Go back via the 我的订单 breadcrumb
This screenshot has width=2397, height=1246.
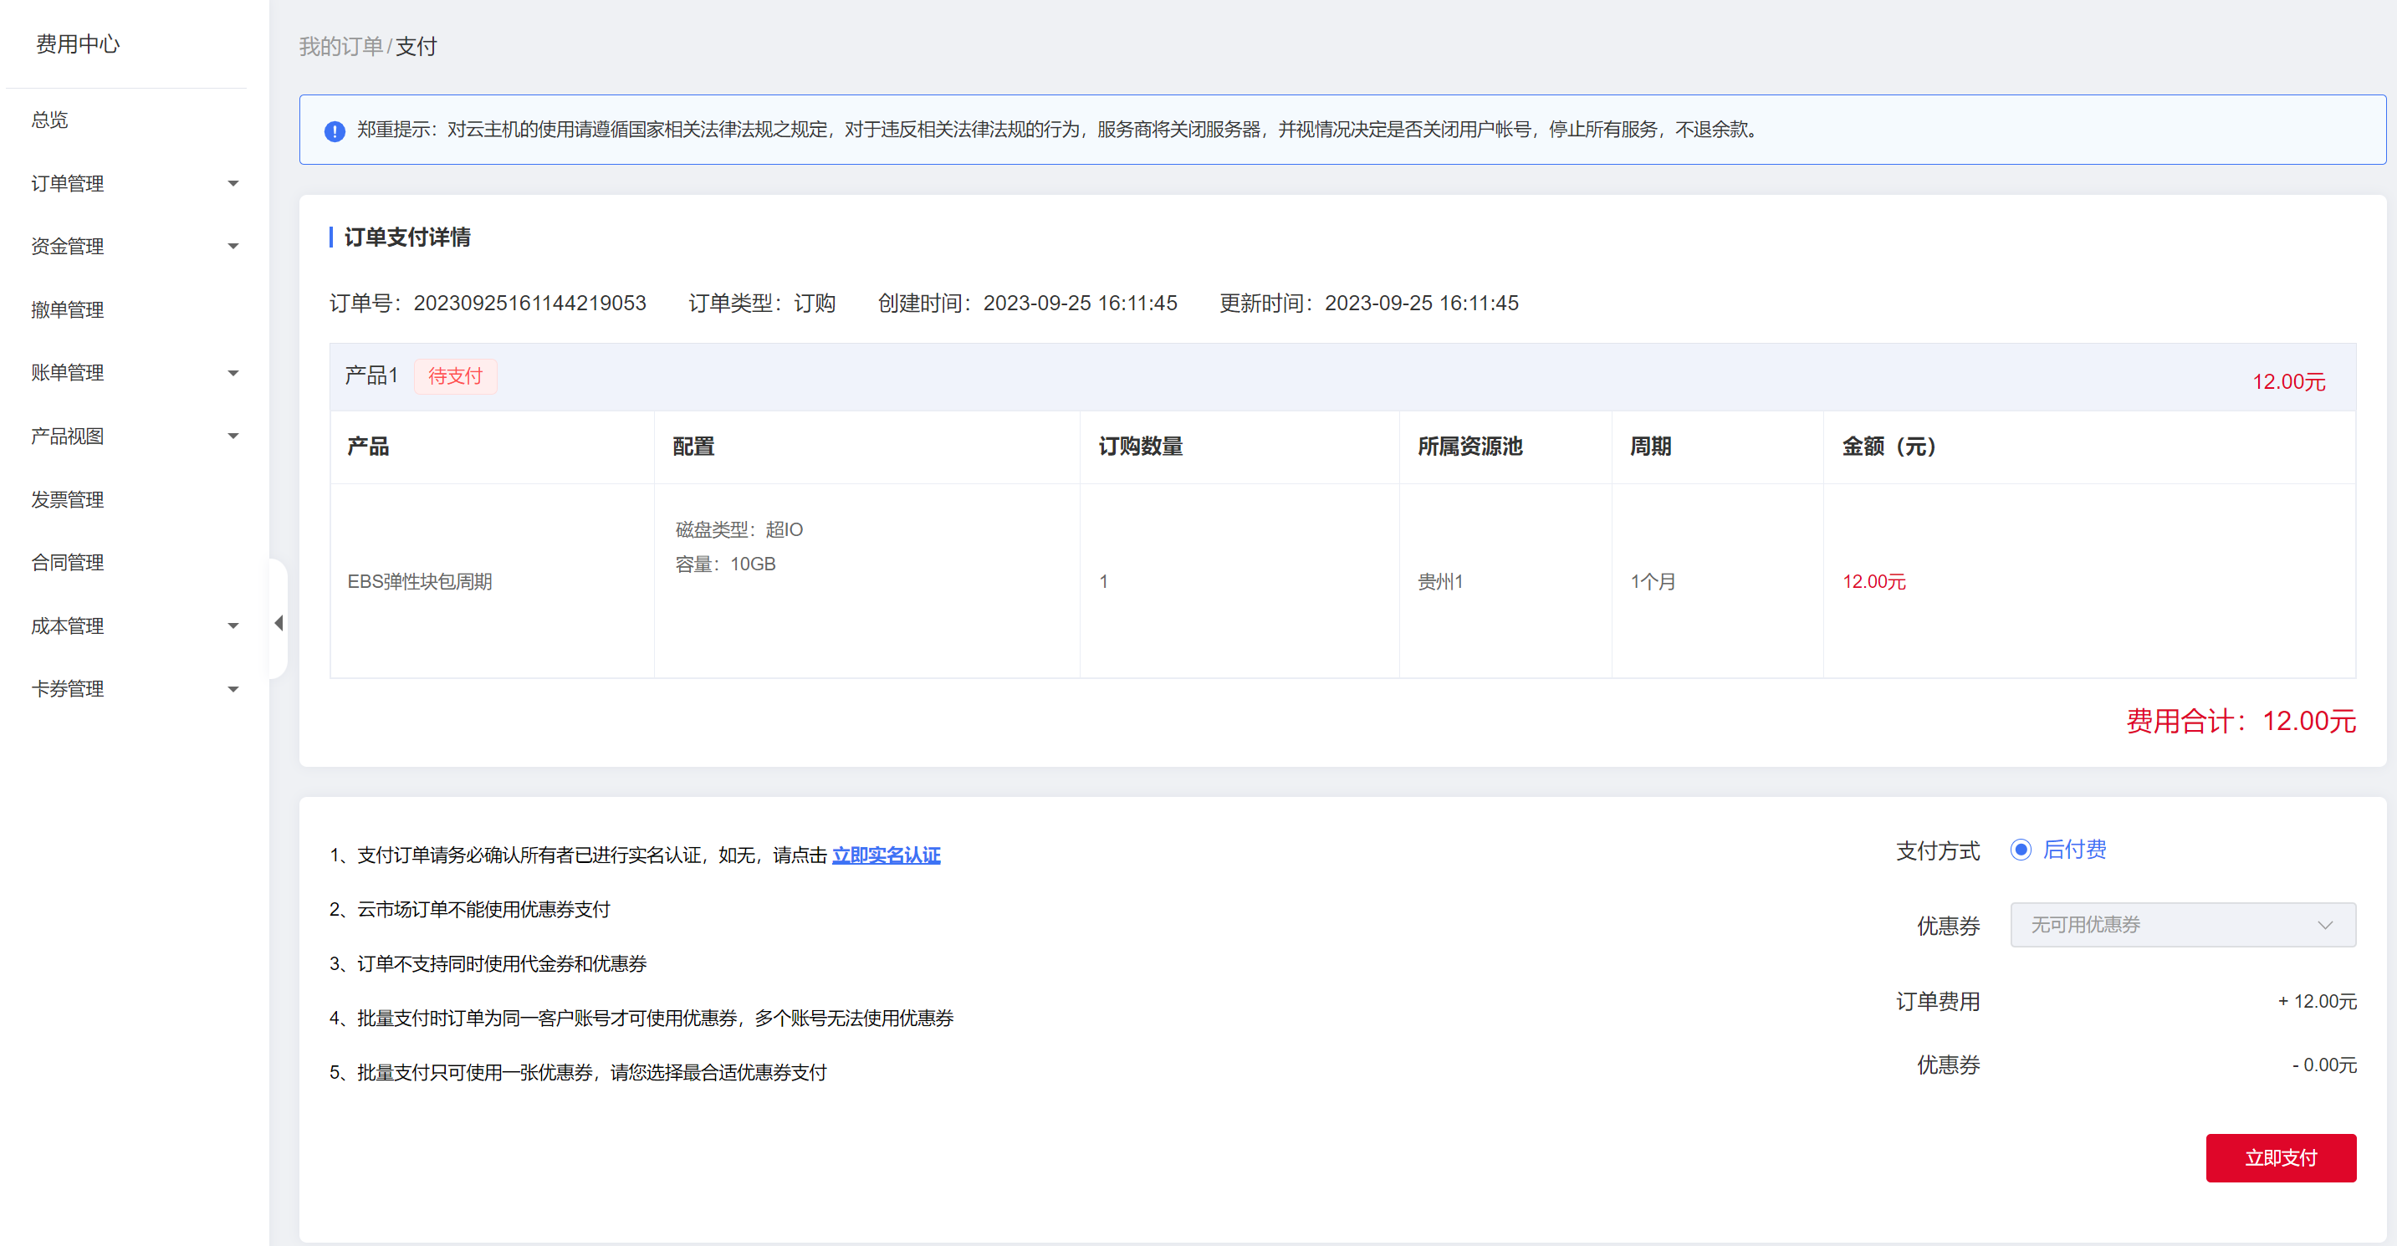pos(340,46)
